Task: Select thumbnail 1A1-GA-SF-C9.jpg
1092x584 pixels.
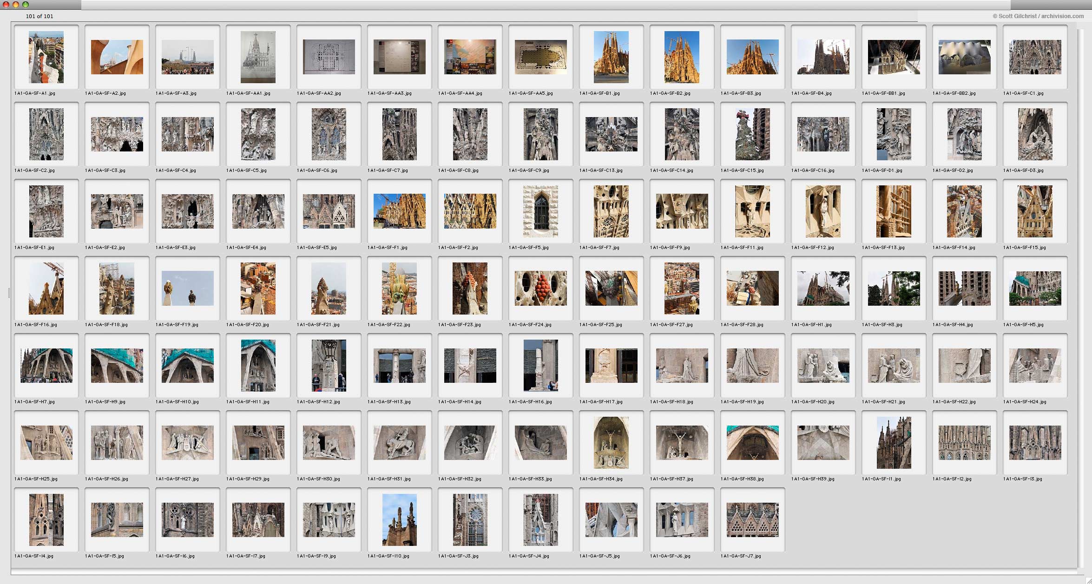Action: pos(540,134)
